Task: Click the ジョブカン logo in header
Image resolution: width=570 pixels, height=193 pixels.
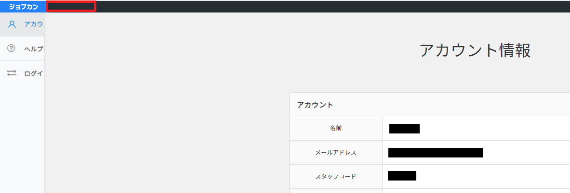Action: 23,7
